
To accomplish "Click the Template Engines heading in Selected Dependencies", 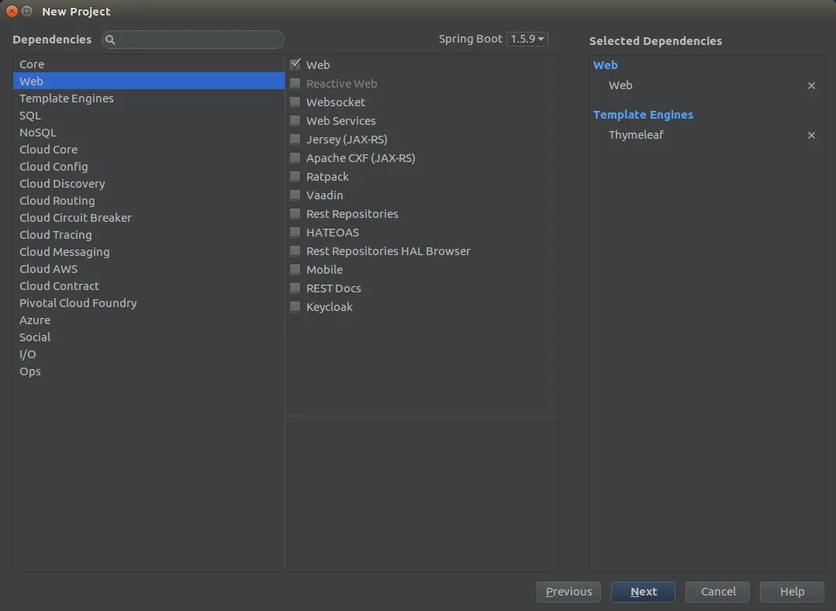I will (x=643, y=115).
